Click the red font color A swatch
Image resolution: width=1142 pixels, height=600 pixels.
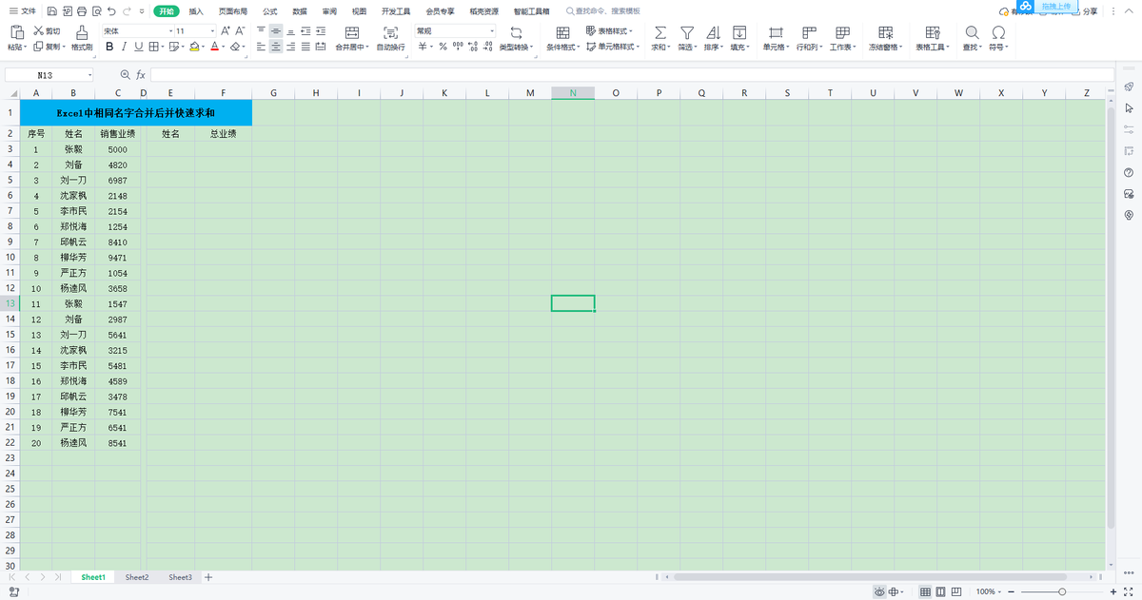[x=215, y=47]
